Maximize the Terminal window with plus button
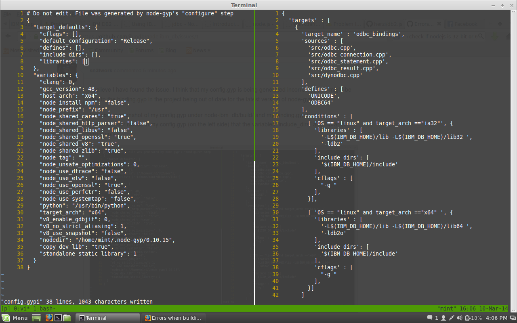The image size is (517, 323). pyautogui.click(x=502, y=5)
